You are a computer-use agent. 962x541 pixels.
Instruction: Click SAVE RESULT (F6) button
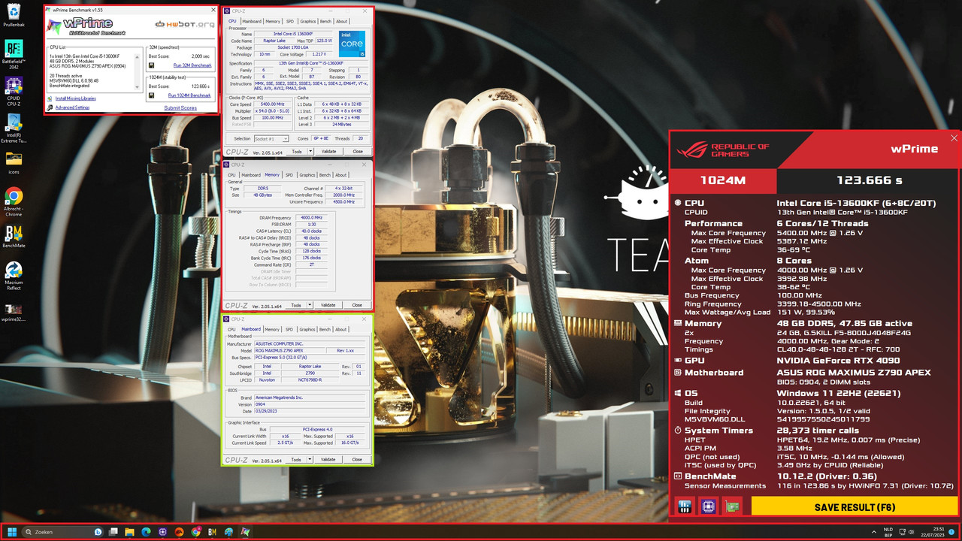[855, 507]
